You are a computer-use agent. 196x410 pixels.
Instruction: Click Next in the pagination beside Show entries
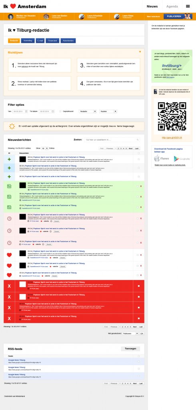coord(131,148)
